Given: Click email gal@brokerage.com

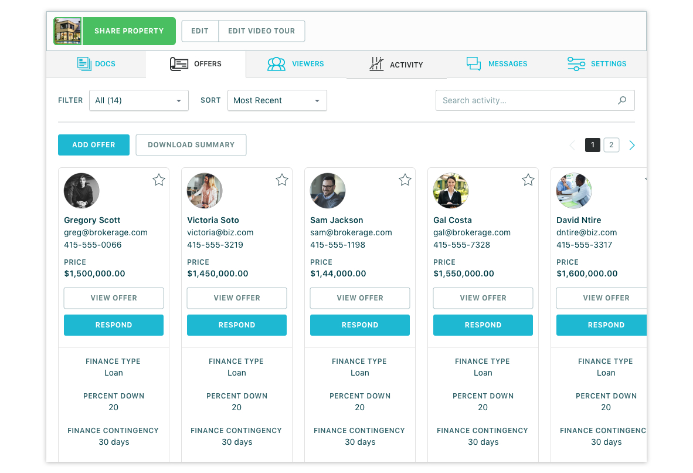Looking at the screenshot, I should click(471, 233).
